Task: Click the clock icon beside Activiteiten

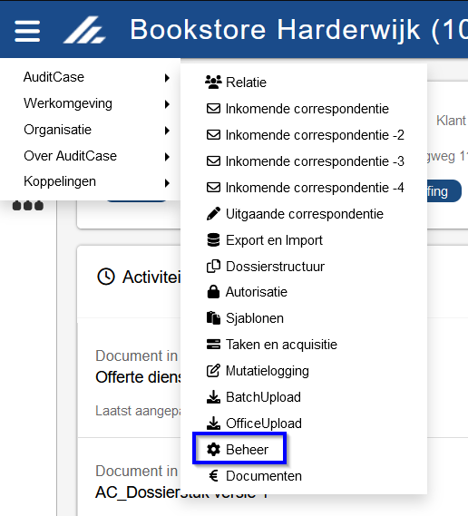Action: (106, 277)
